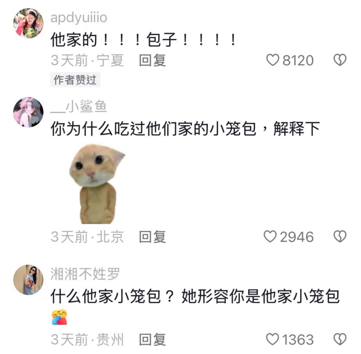The image size is (361, 354).
Task: Reply to apdyuiiio's comment from 宁夏
Action: [152, 60]
